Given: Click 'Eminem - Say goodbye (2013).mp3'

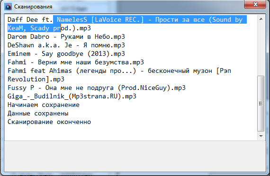Looking at the screenshot, I should tap(66, 53).
